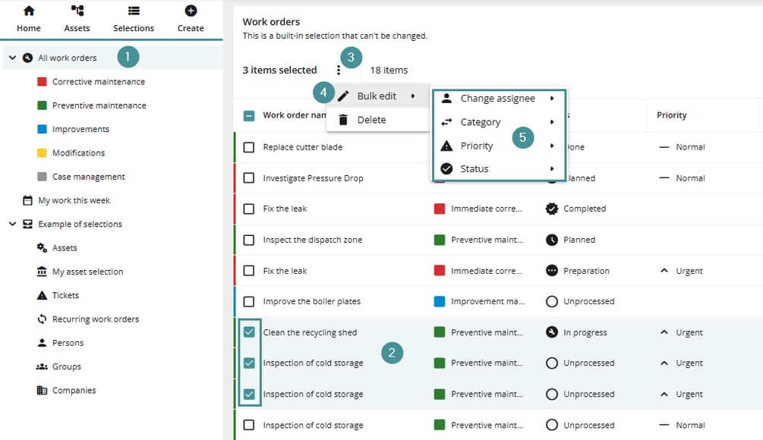
Task: Toggle the header select-all checkbox
Action: 249,116
